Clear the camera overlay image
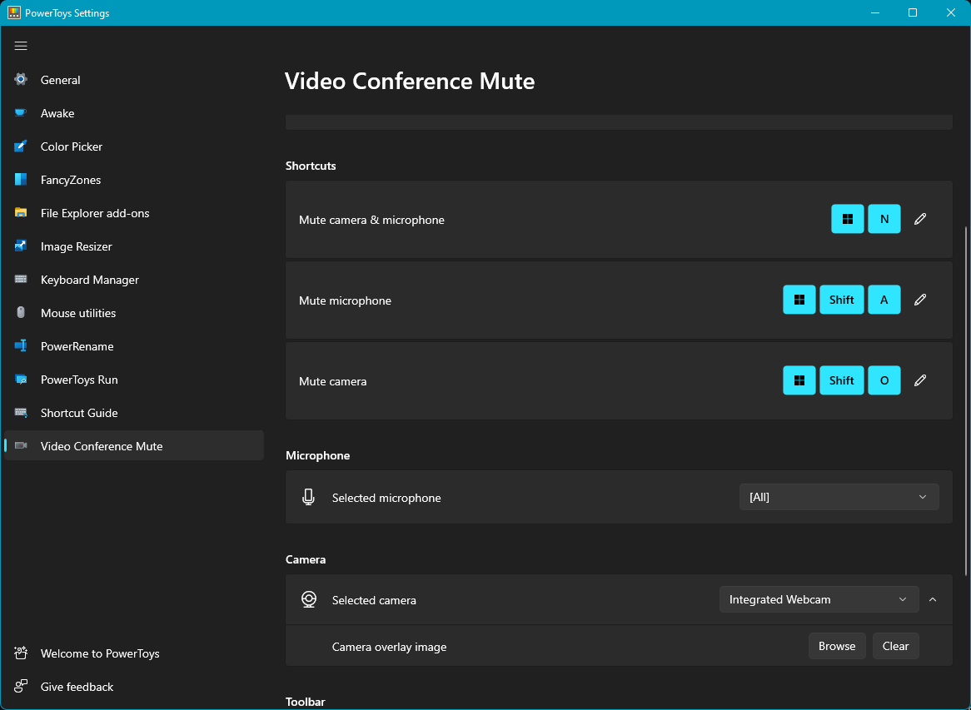 pyautogui.click(x=895, y=646)
